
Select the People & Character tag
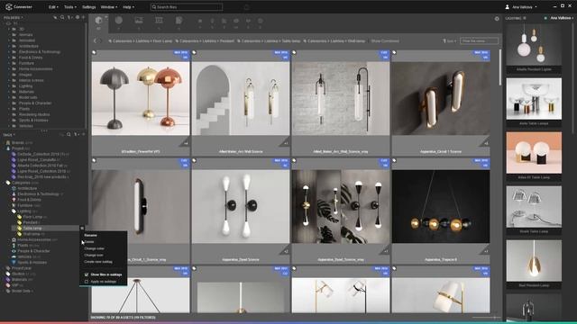(x=33, y=251)
